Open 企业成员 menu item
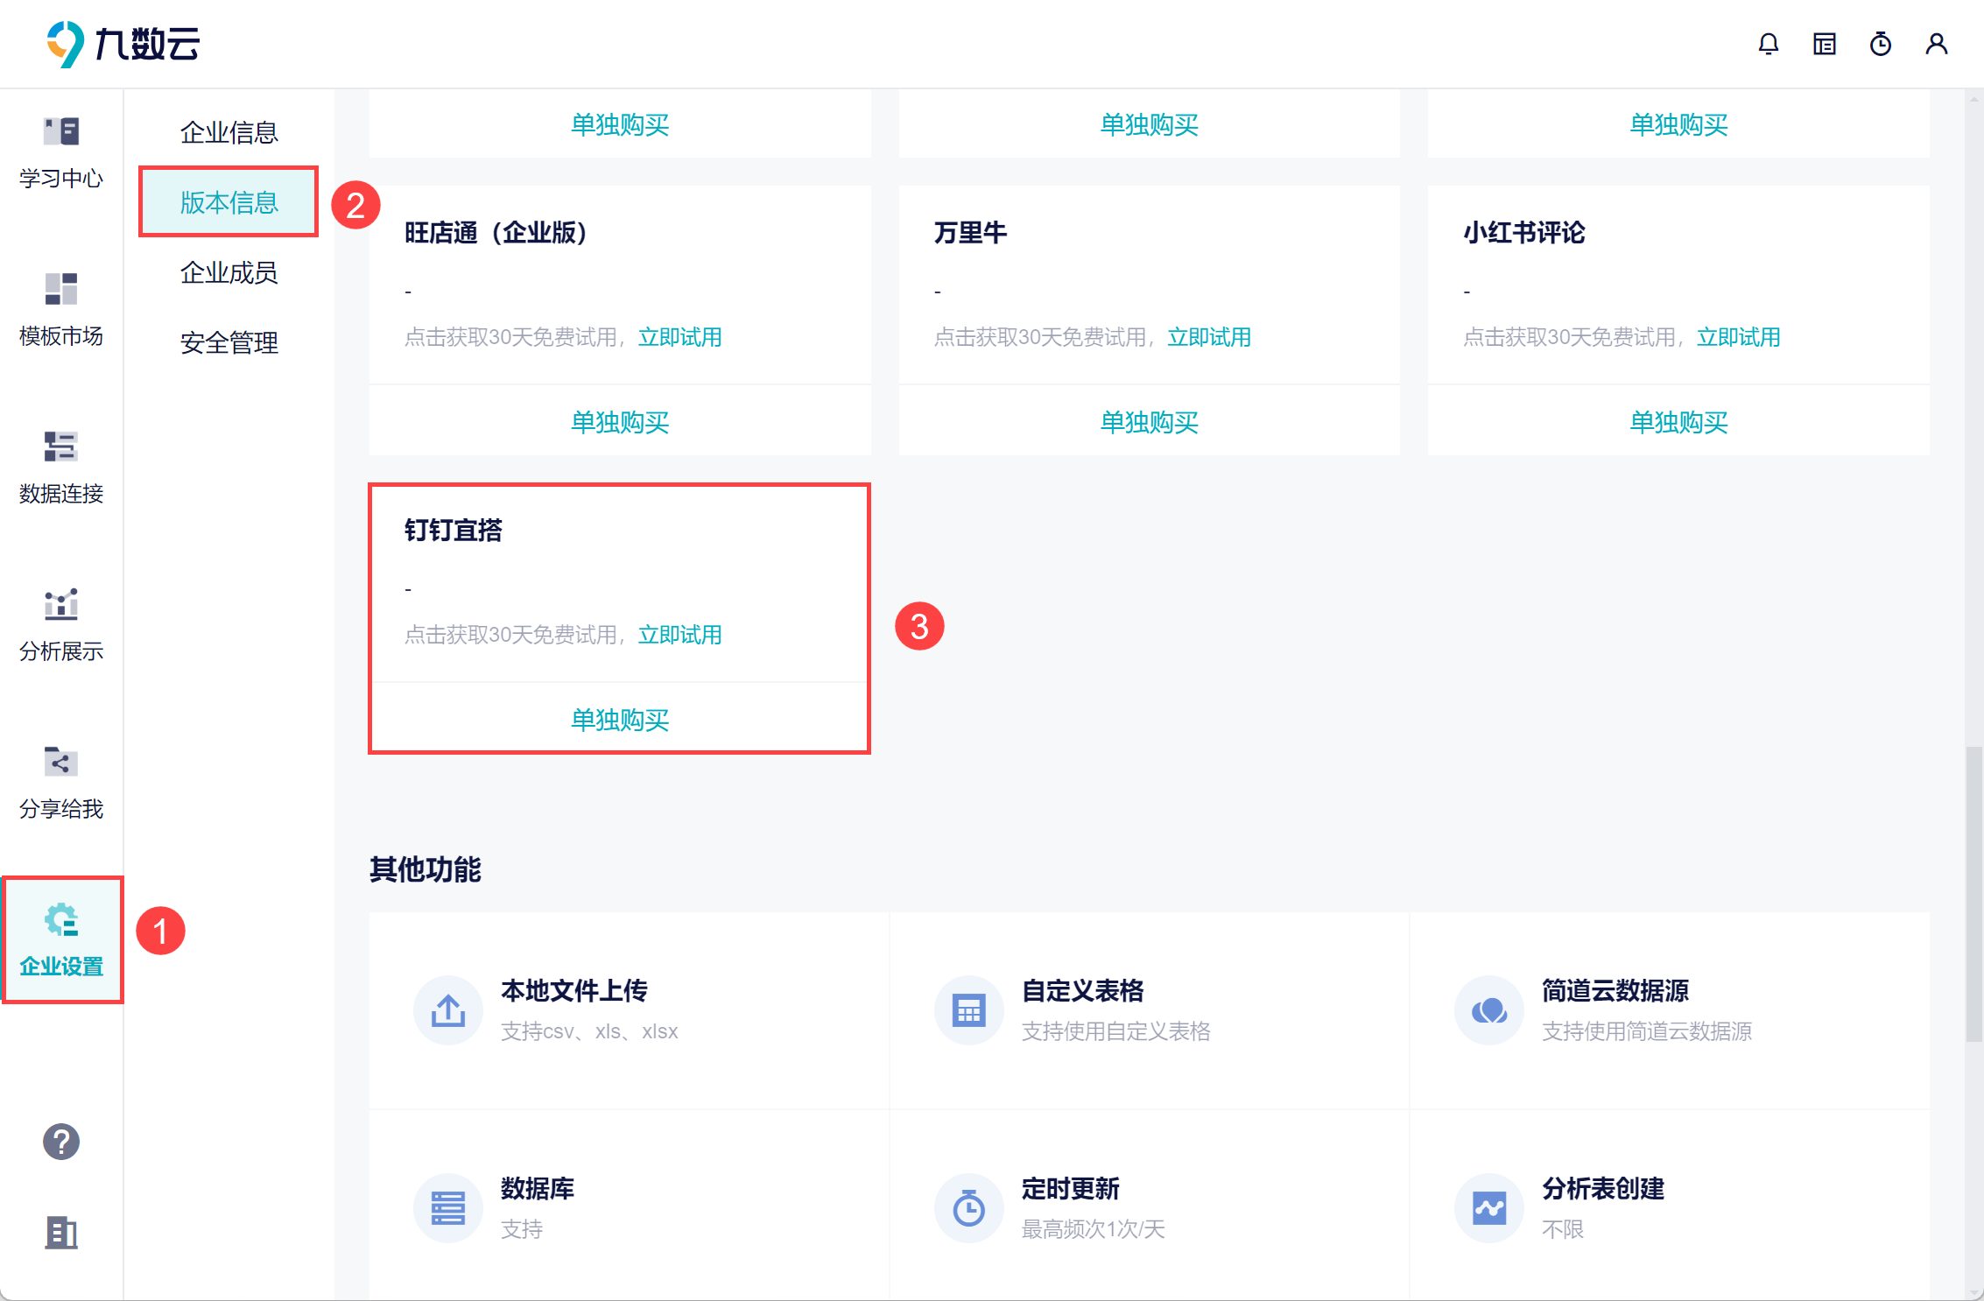This screenshot has height=1301, width=1984. pyautogui.click(x=229, y=272)
